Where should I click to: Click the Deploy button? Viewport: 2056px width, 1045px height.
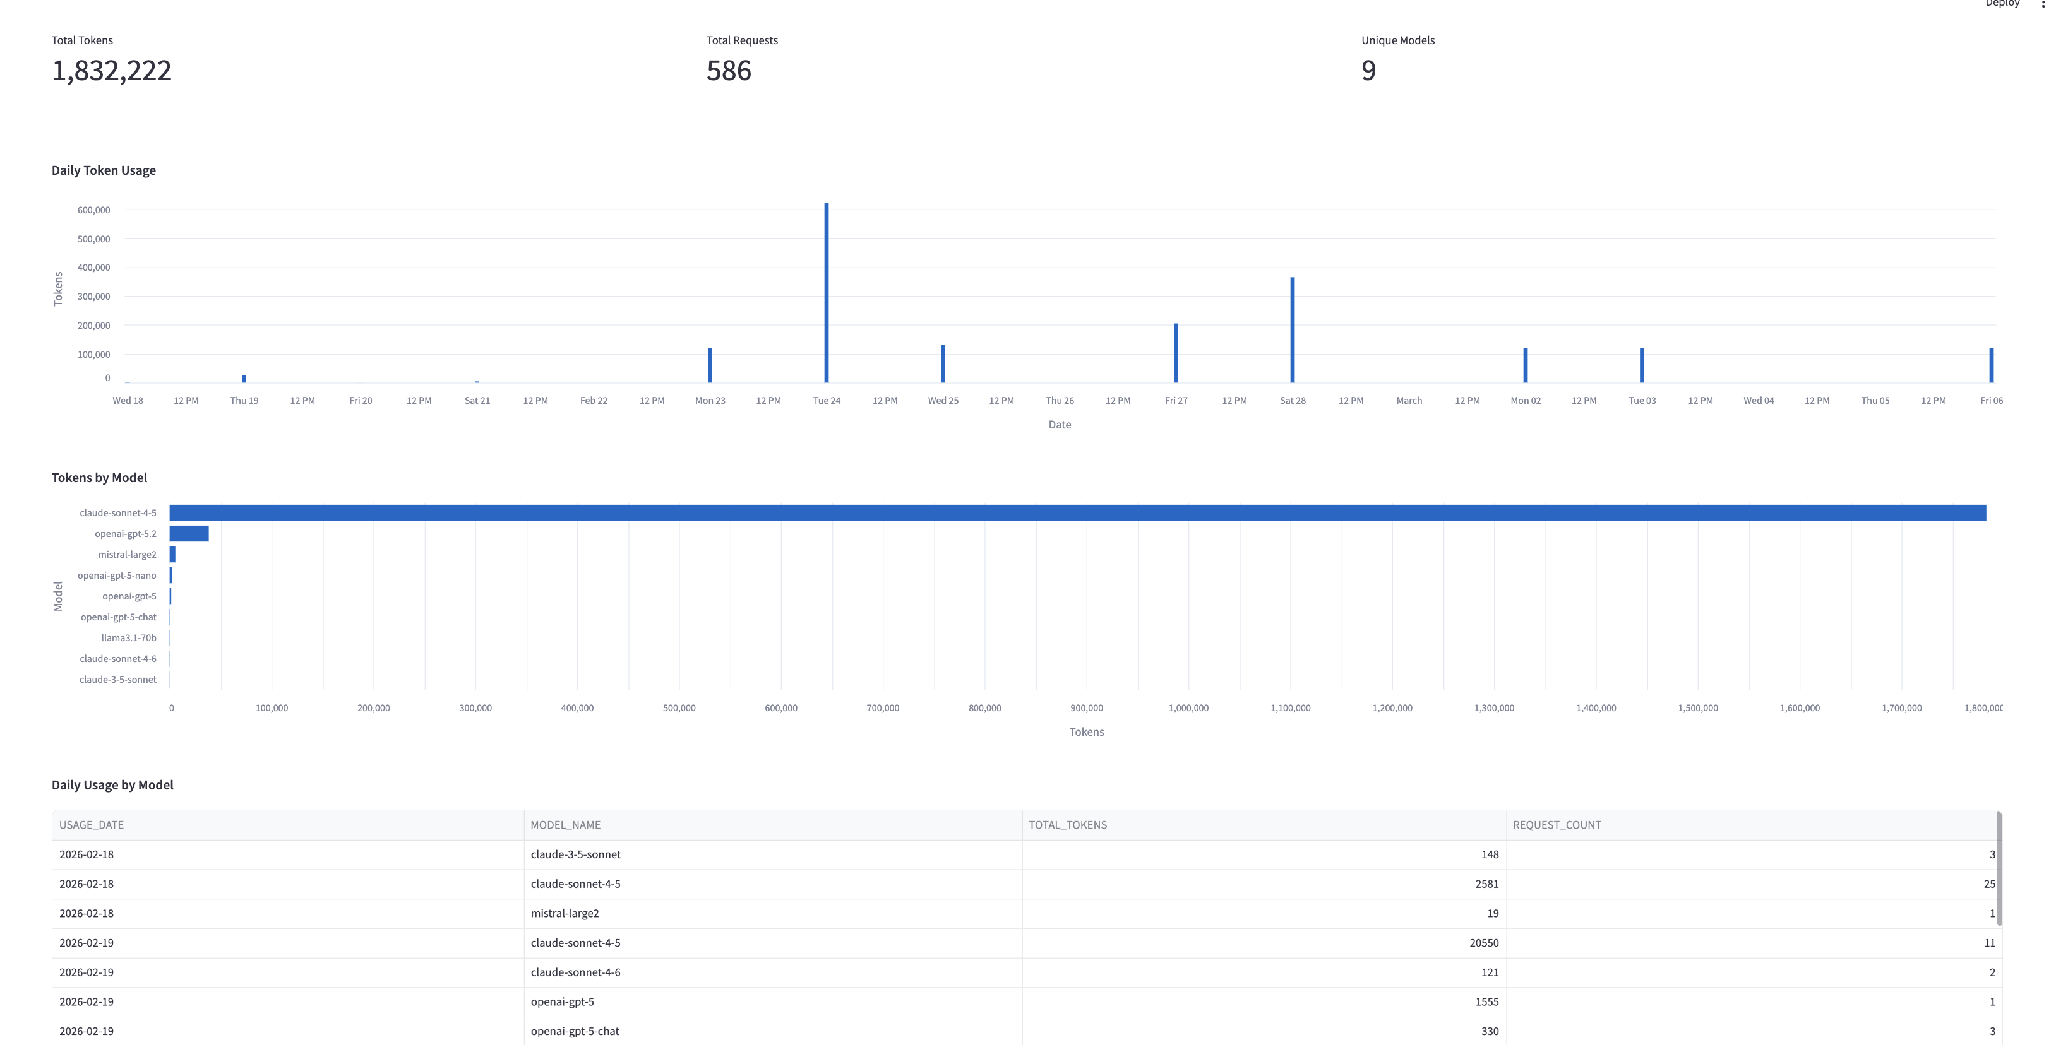point(2002,3)
